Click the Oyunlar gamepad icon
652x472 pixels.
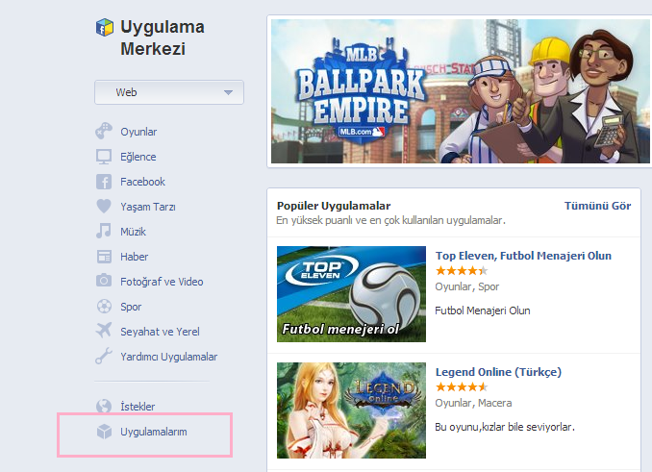pos(104,132)
